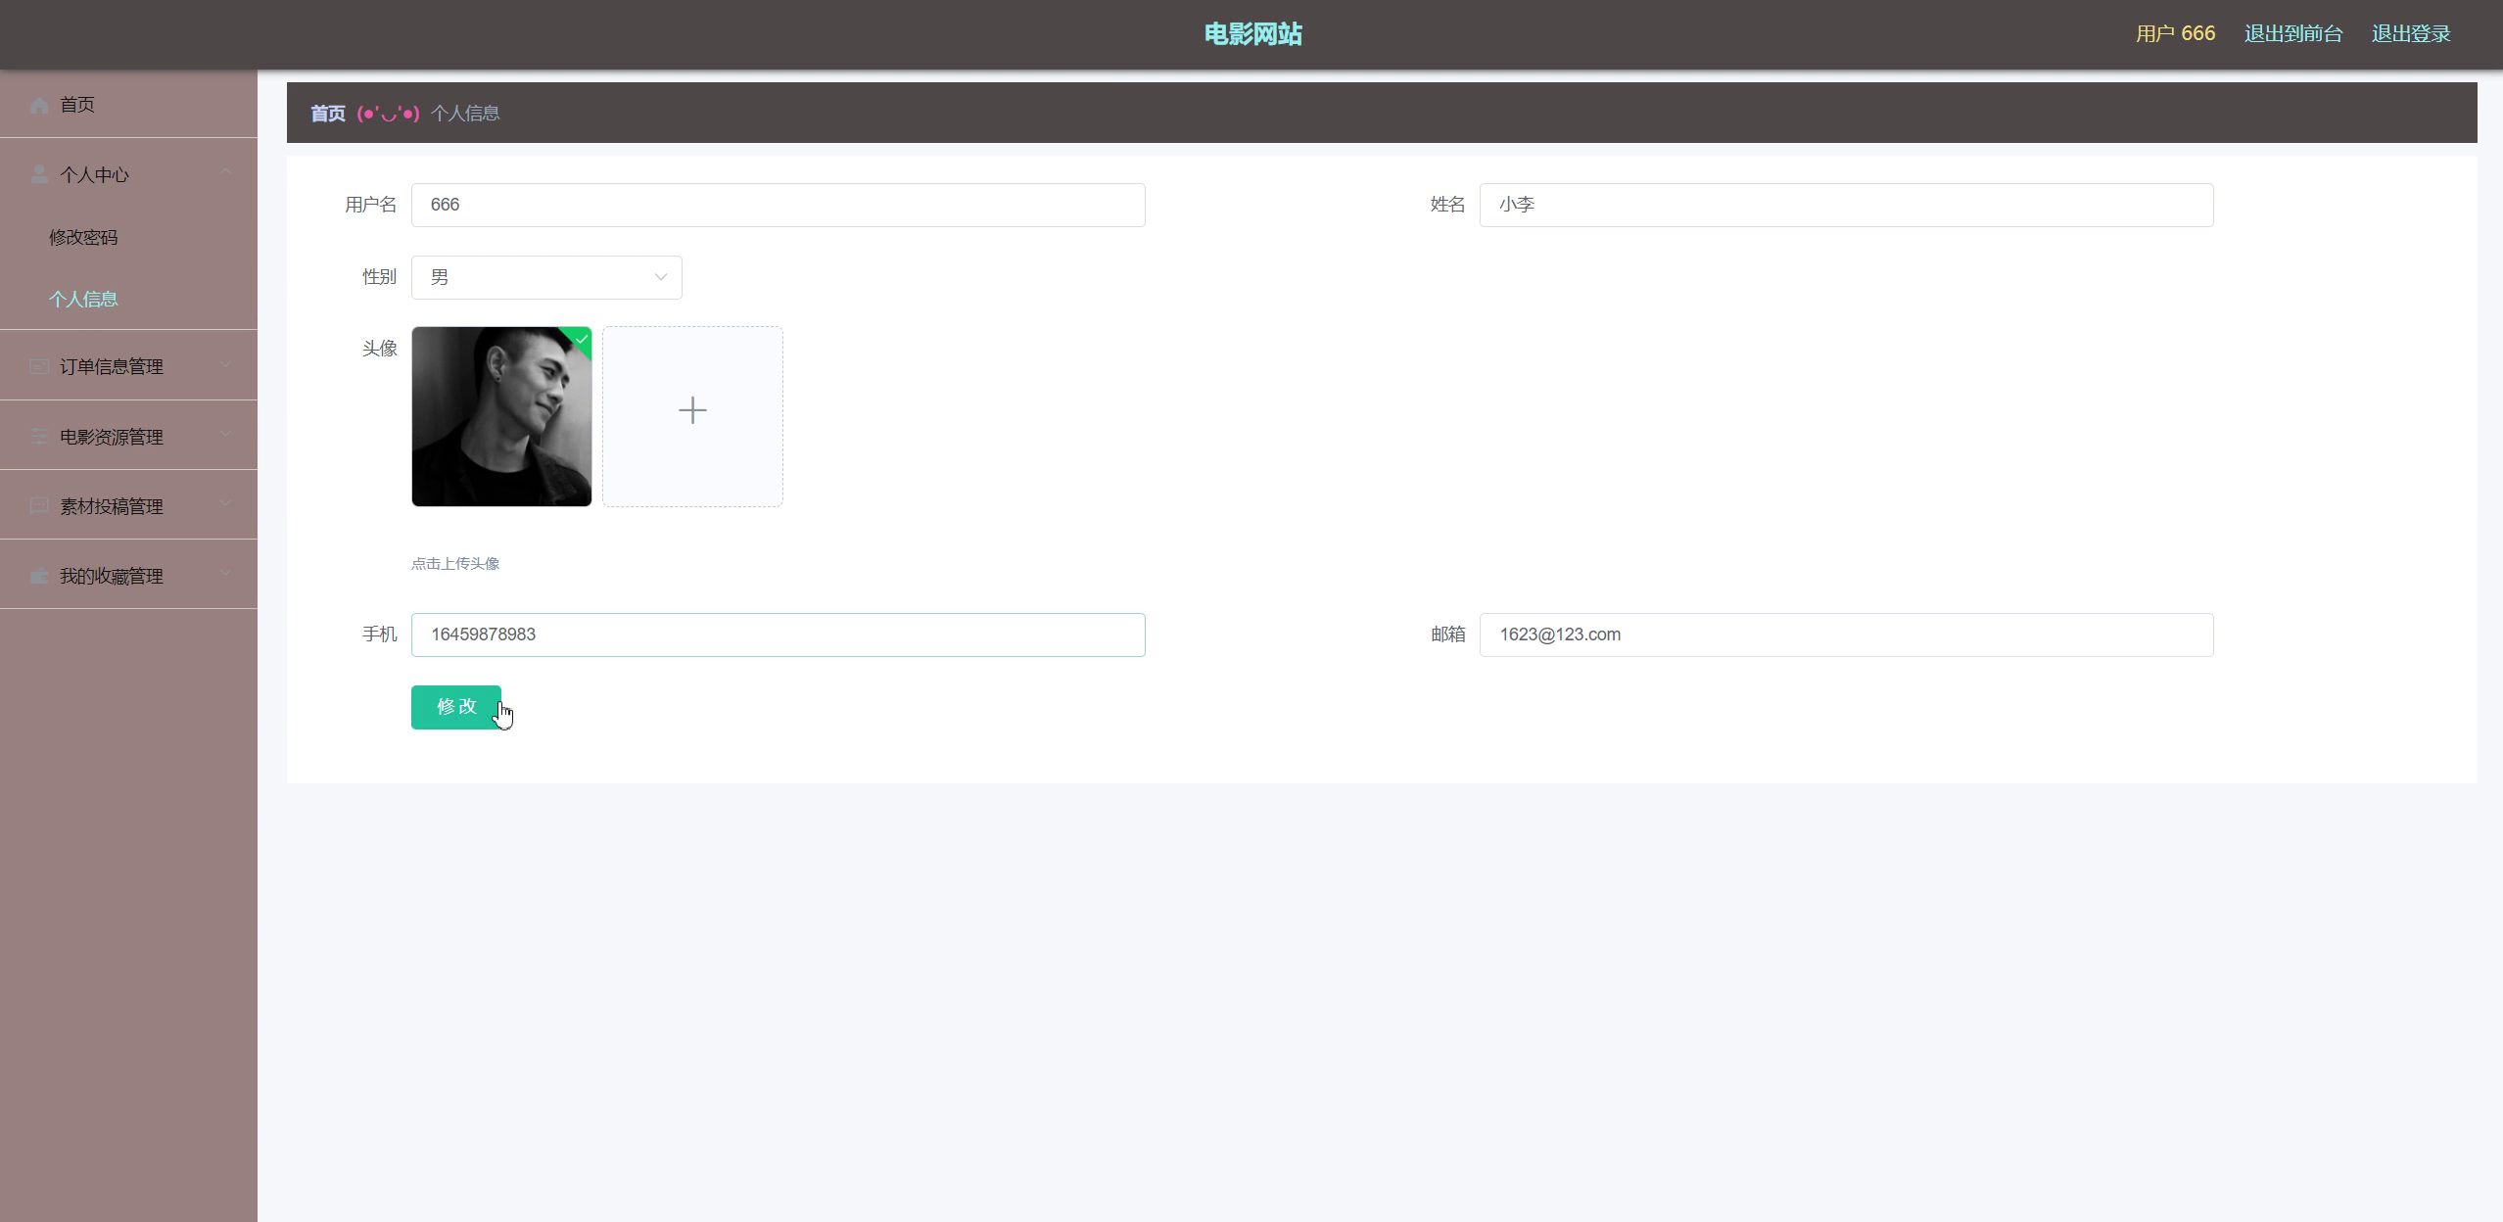Screen dimensions: 2503x1222
Task: Click the uploaded avatar thumbnail
Action: tap(501, 416)
